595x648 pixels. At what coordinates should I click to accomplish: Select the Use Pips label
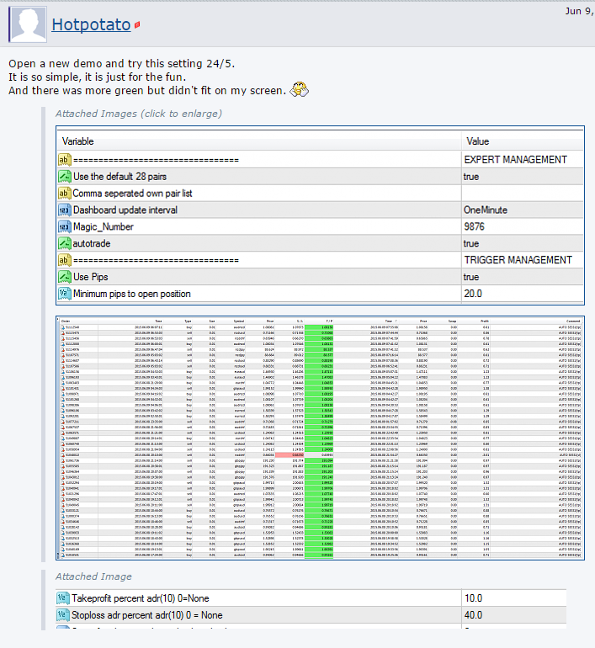point(91,277)
